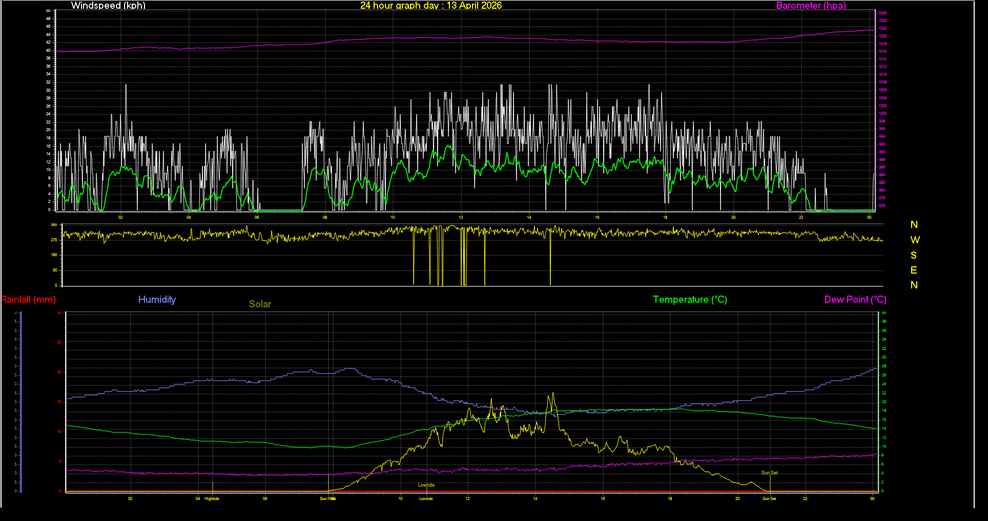
Task: Click the 24 hour graph title bar
Action: pyautogui.click(x=431, y=6)
